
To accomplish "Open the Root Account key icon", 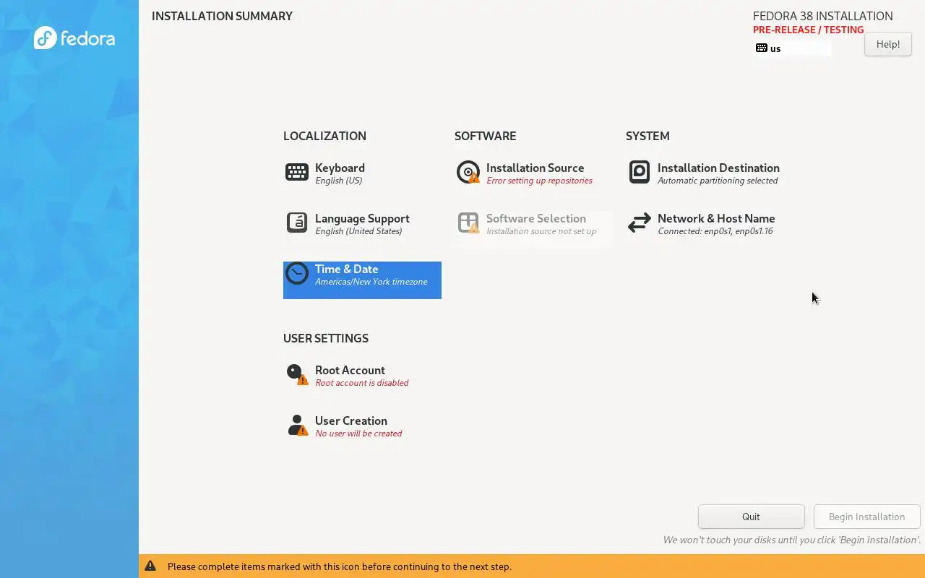I will point(297,374).
